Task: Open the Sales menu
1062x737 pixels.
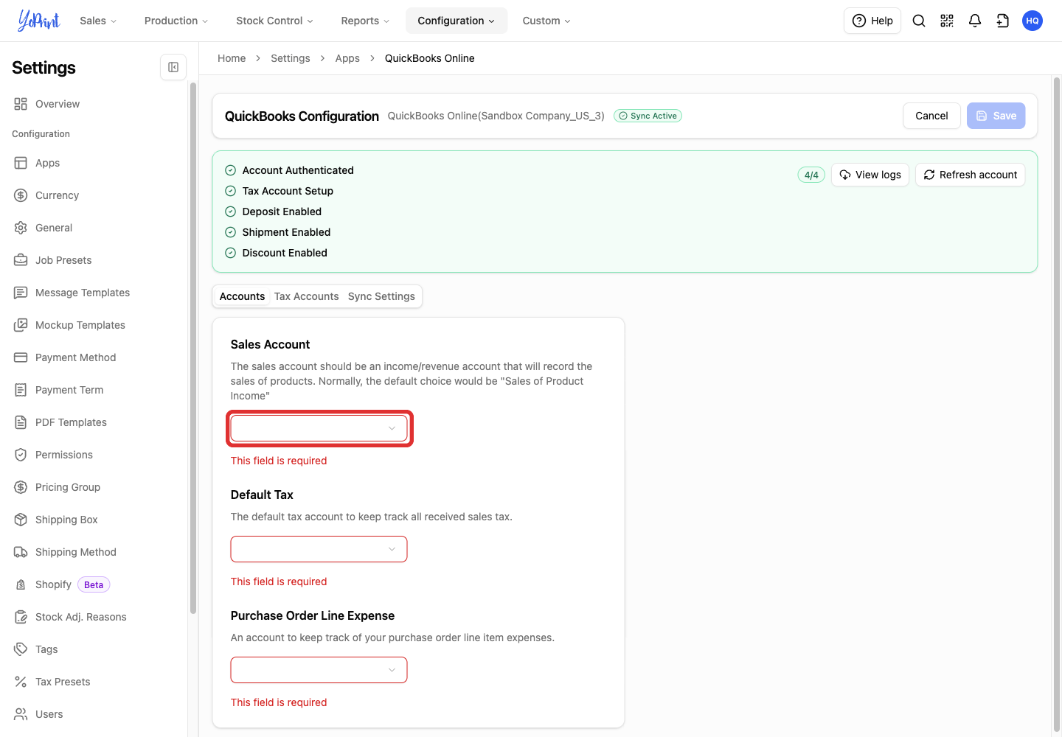Action: pyautogui.click(x=98, y=21)
